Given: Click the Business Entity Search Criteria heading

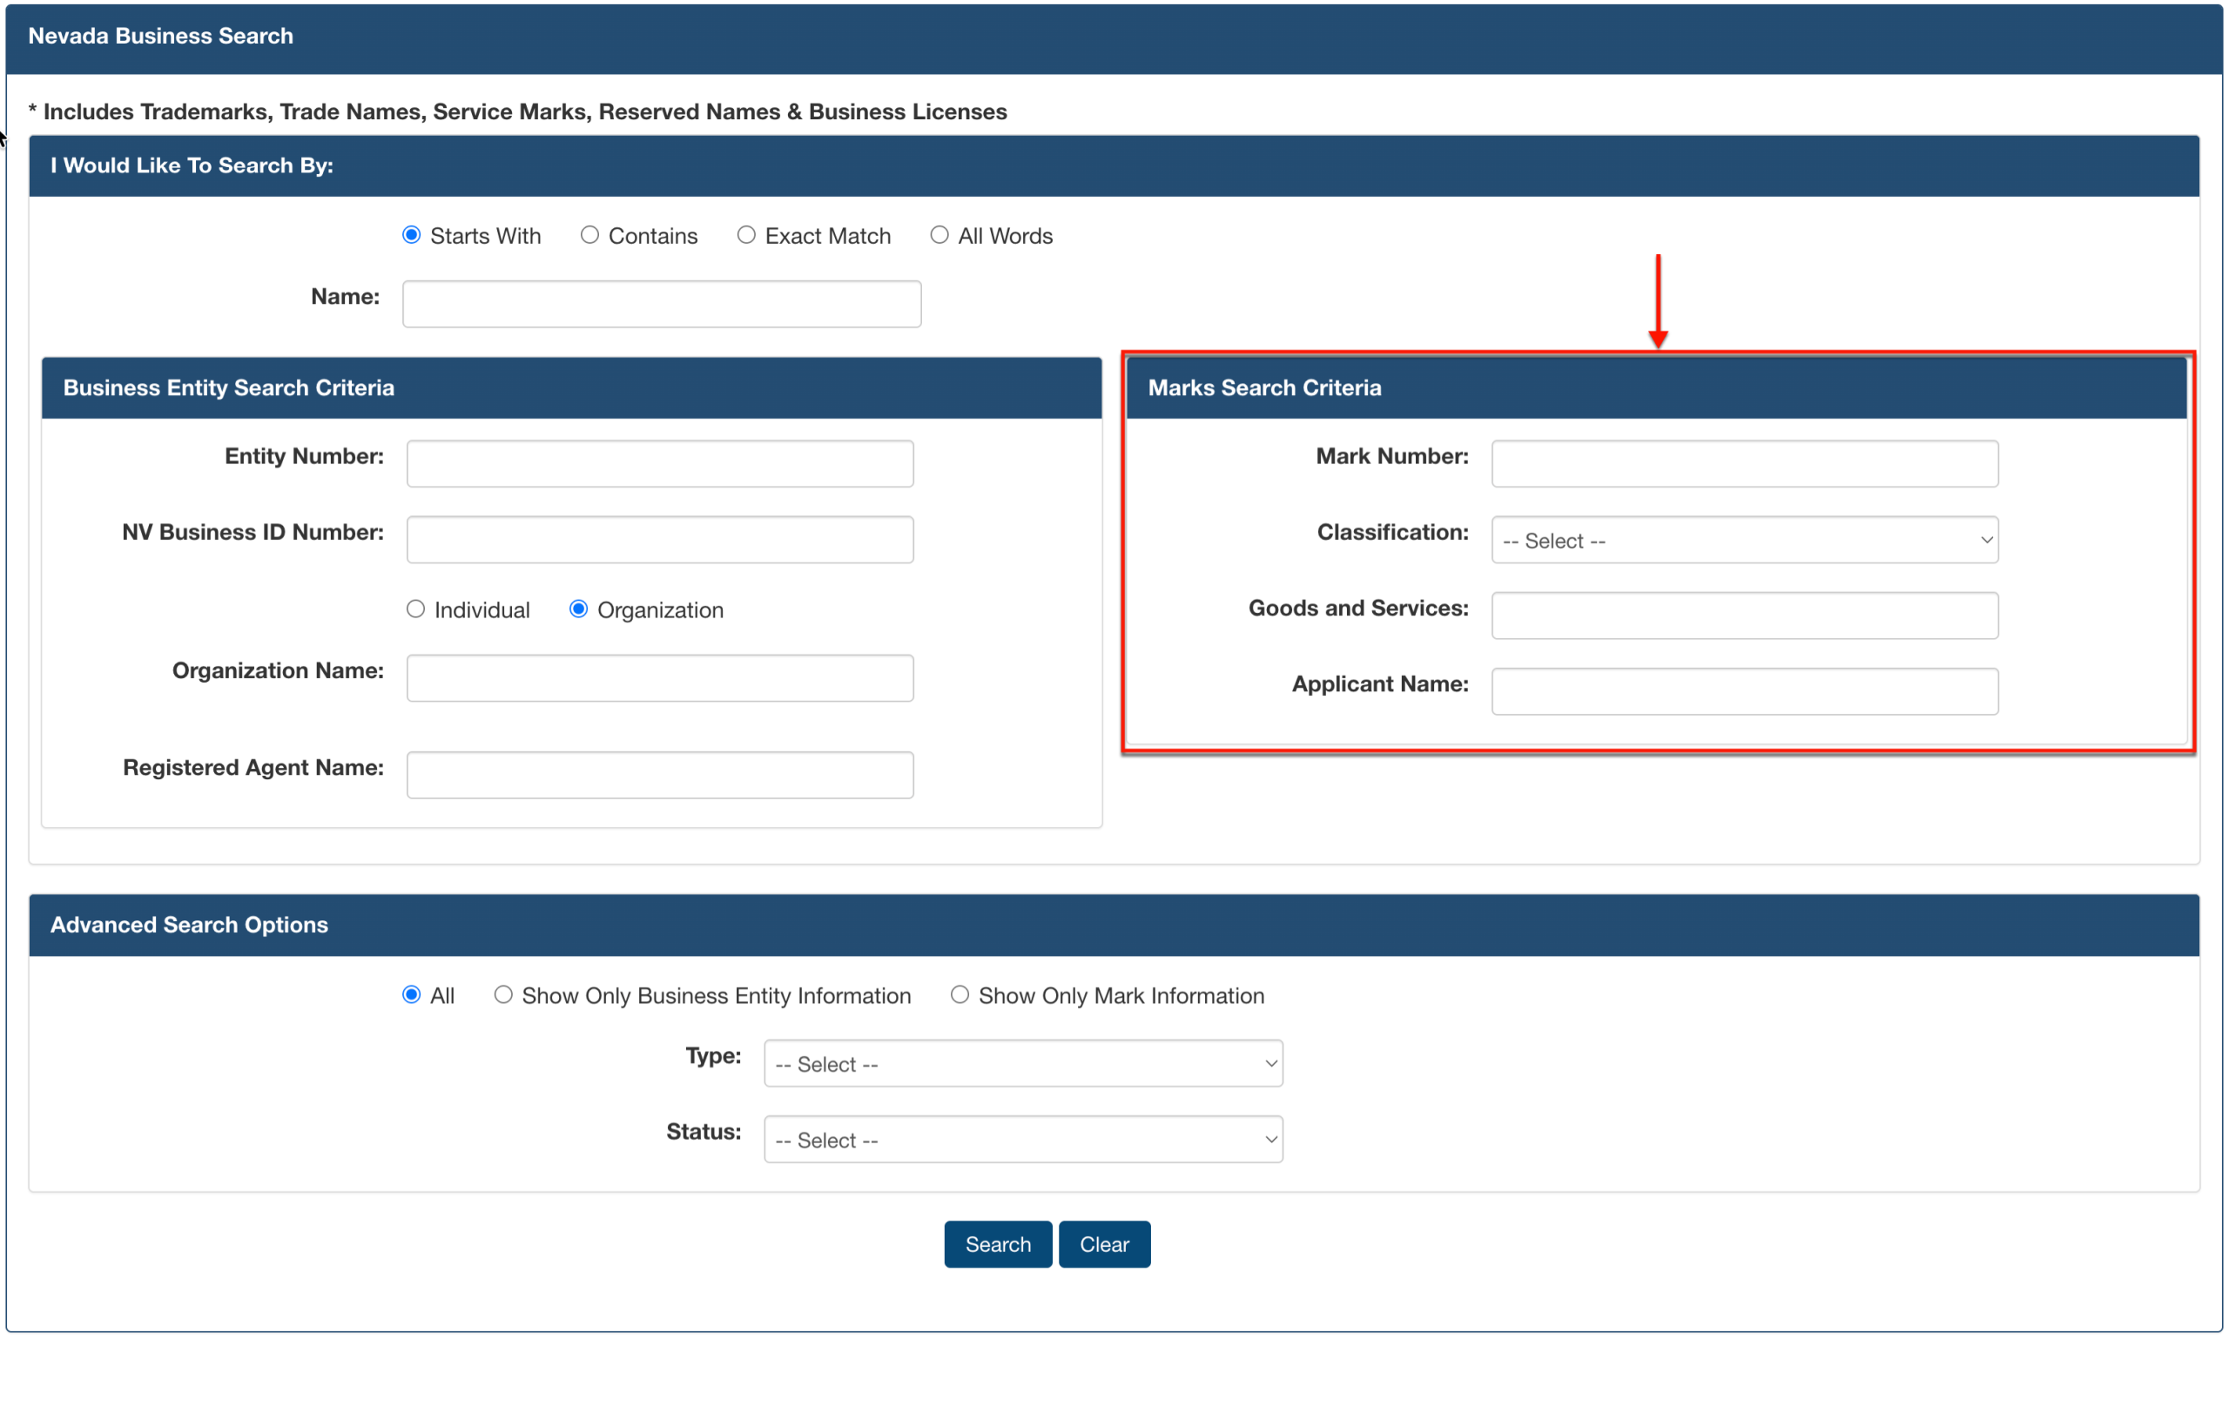Looking at the screenshot, I should [229, 387].
